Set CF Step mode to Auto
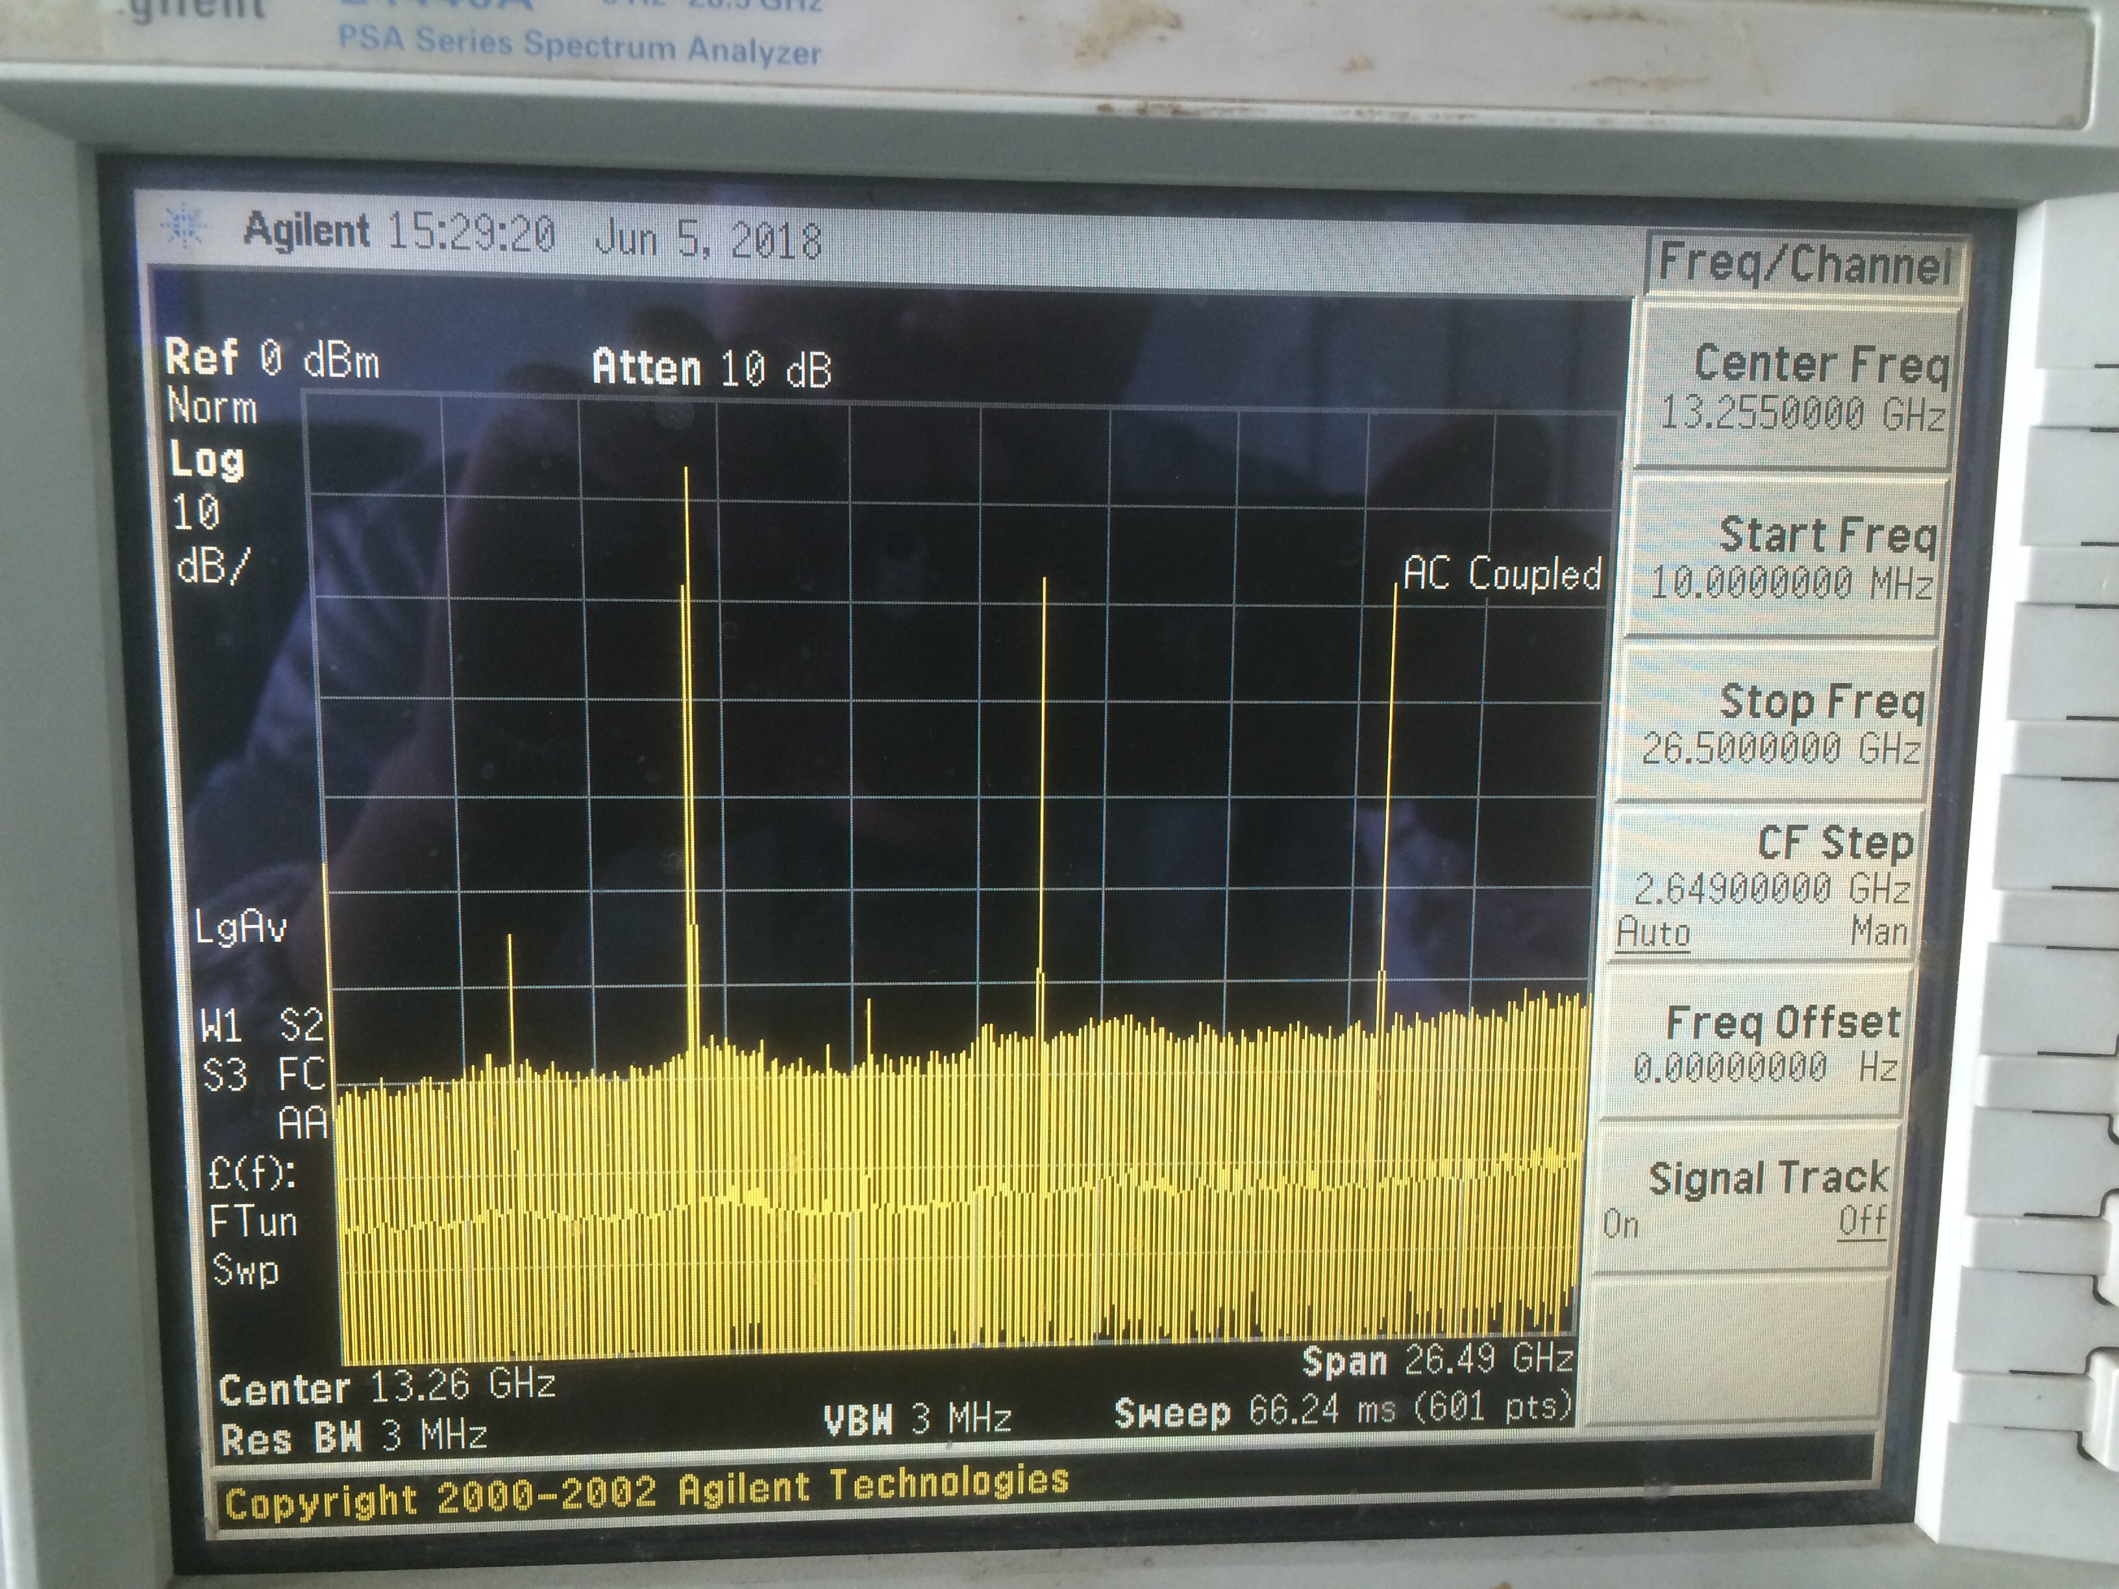 (1654, 932)
